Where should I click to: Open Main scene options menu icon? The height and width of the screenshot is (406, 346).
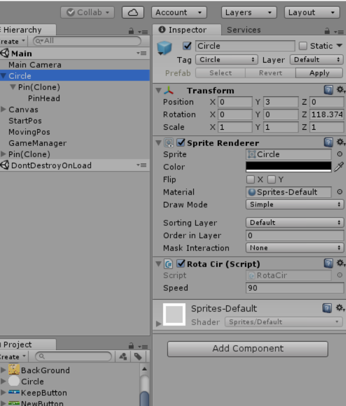(x=142, y=53)
